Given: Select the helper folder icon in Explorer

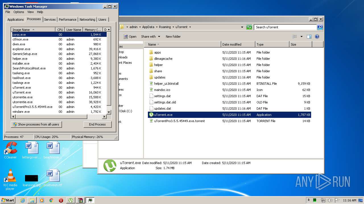Looking at the screenshot, I should pos(151,65).
